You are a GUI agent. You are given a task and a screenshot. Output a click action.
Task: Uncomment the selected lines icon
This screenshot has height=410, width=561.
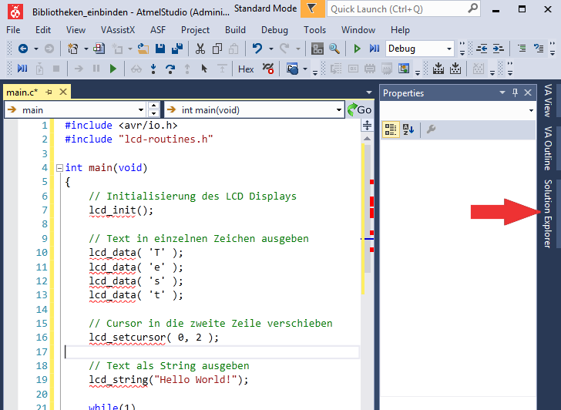pyautogui.click(x=539, y=49)
